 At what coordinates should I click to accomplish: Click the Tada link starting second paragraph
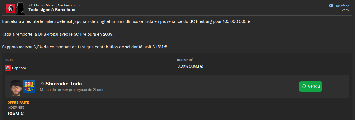point(6,34)
